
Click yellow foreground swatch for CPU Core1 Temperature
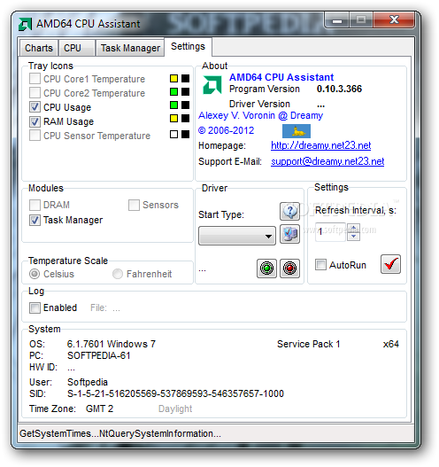pyautogui.click(x=173, y=78)
